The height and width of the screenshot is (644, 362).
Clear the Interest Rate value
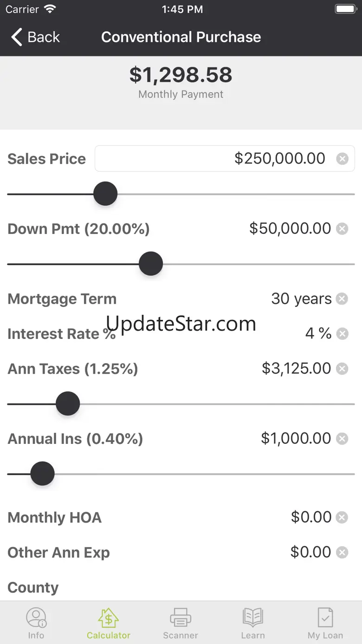coord(342,333)
